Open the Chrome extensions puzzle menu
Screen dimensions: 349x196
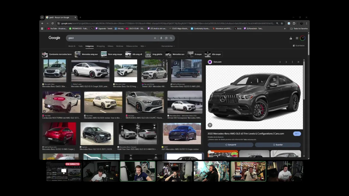(294, 23)
